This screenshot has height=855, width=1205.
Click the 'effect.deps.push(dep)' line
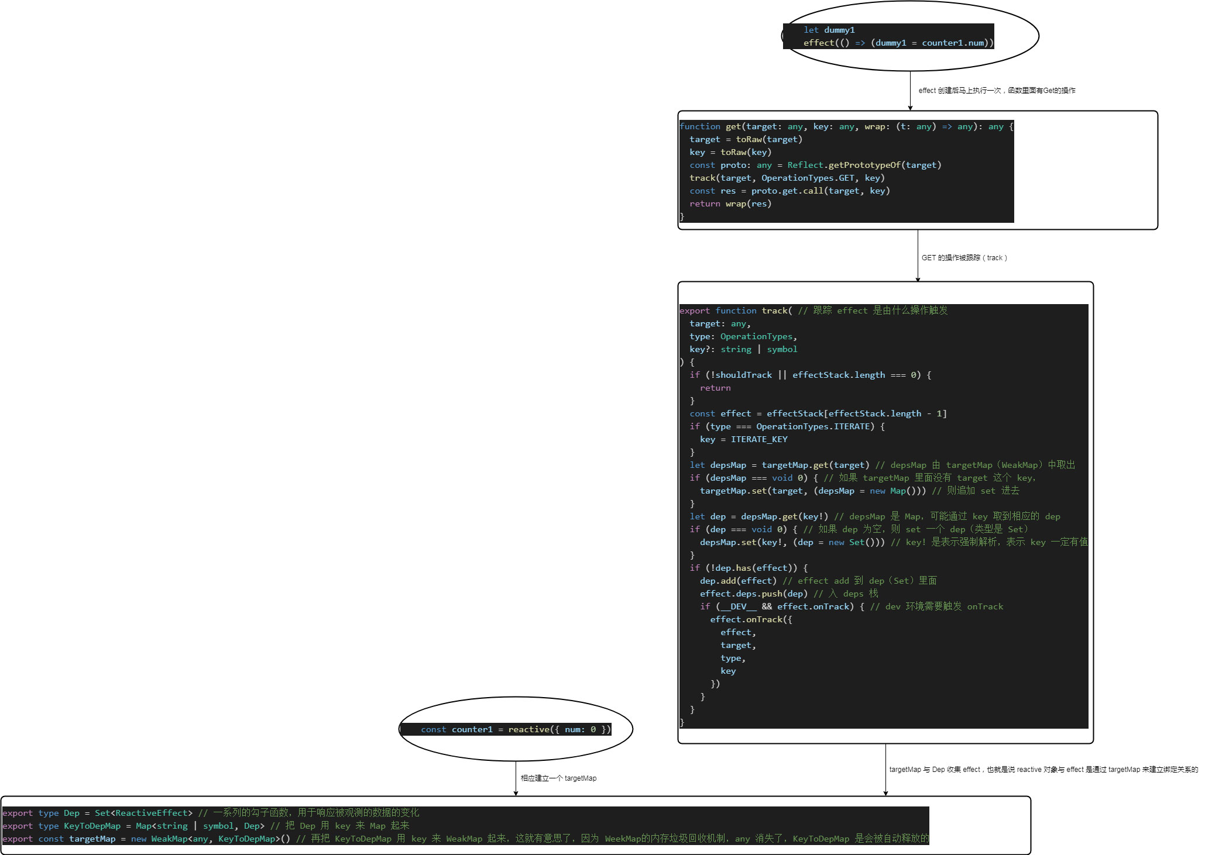753,594
